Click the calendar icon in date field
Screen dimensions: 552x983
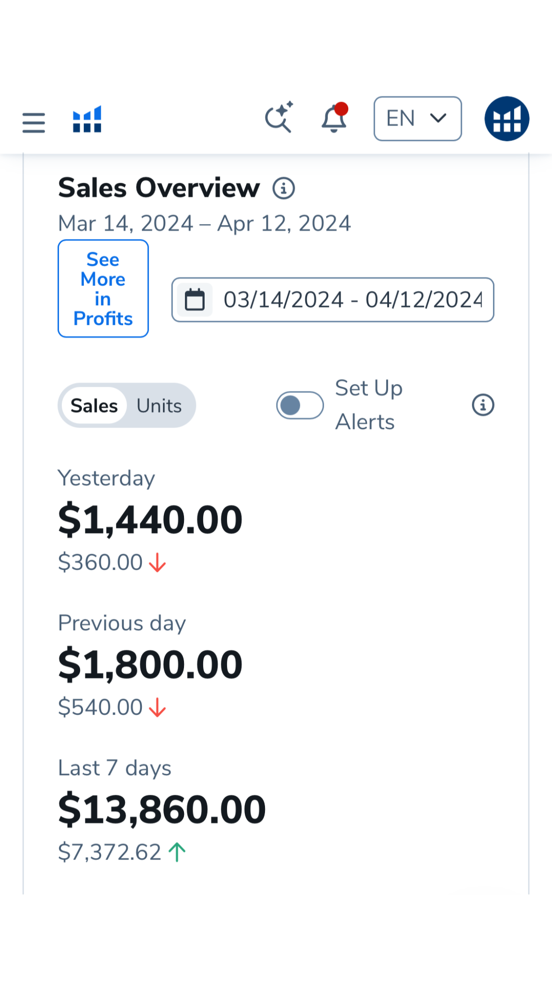pos(195,300)
